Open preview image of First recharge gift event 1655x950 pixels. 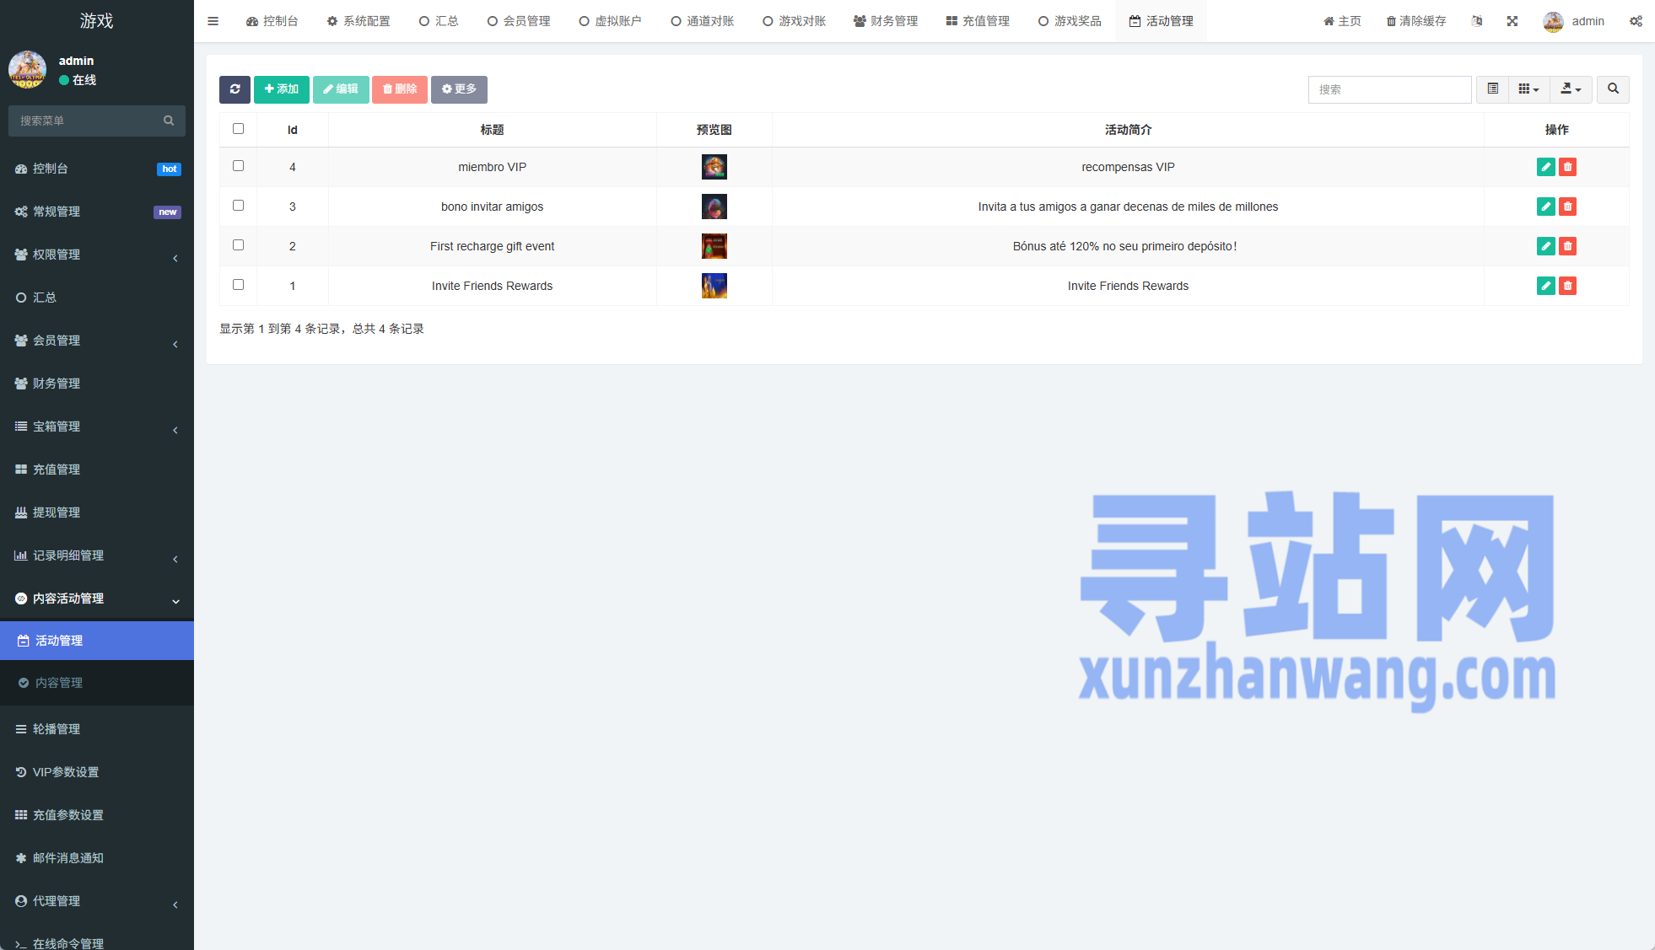click(714, 246)
